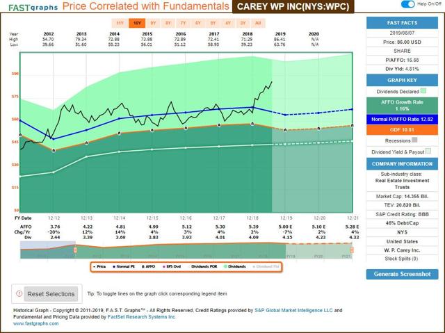The width and height of the screenshot is (445, 333).
Task: Click the orange GDF 10.81 box
Action: click(402, 130)
